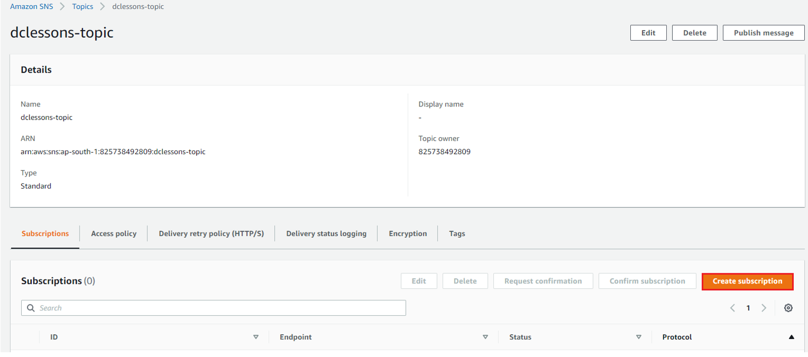808x357 pixels.
Task: Open Amazon SNS breadcrumb link
Action: point(31,6)
